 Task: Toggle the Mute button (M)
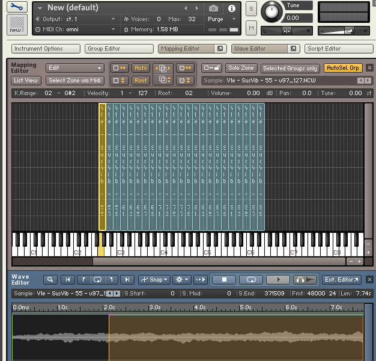[251, 28]
